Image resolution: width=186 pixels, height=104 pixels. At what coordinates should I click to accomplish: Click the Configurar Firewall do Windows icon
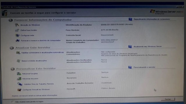19,90
